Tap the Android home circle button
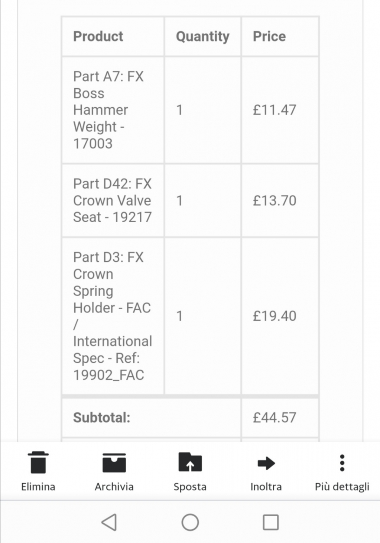This screenshot has width=380, height=543. (190, 522)
